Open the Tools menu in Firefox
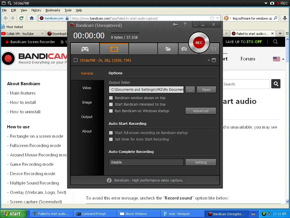This screenshot has height=218, width=290. (68, 10)
